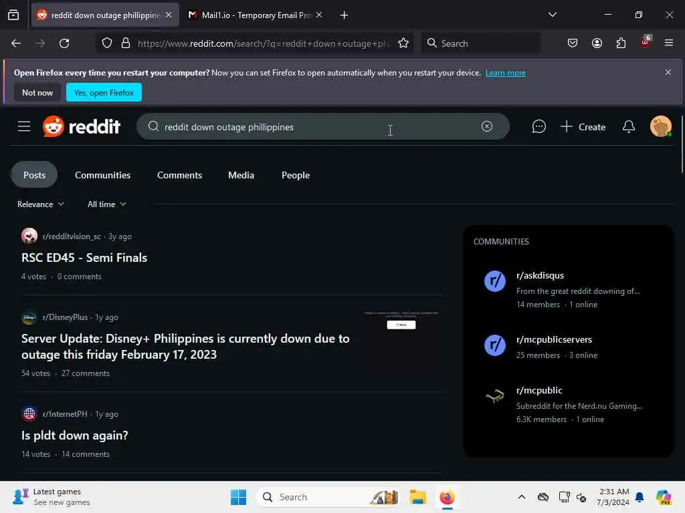This screenshot has height=513, width=685.
Task: Open File Explorer from the taskbar
Action: [417, 497]
